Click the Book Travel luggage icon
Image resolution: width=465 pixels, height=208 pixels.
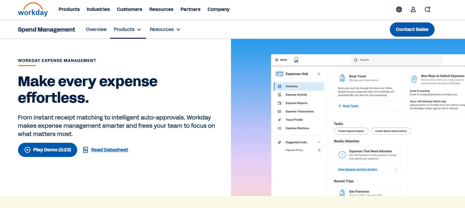click(342, 78)
